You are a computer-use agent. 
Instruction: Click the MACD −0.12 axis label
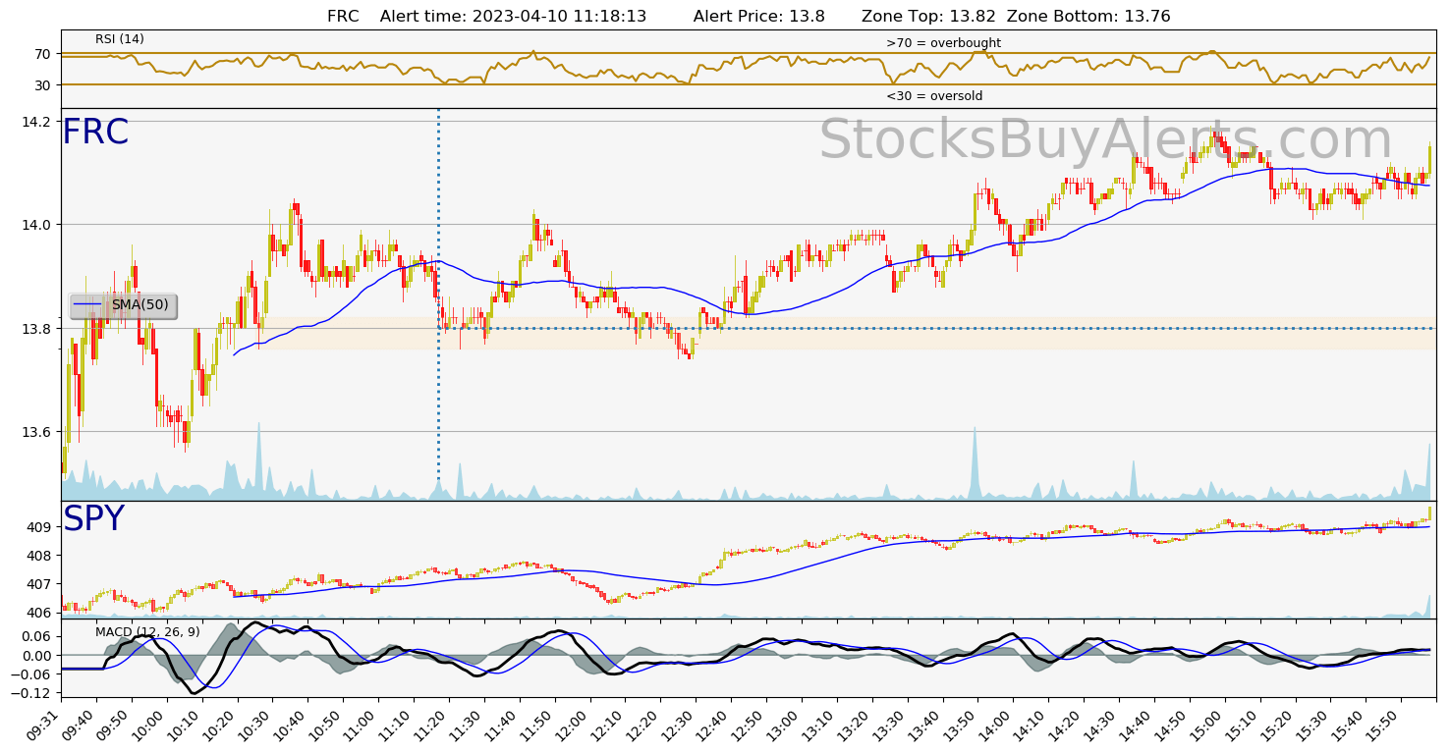(x=31, y=693)
